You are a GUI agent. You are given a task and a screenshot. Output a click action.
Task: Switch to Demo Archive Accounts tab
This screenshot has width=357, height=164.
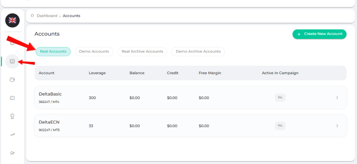(198, 51)
